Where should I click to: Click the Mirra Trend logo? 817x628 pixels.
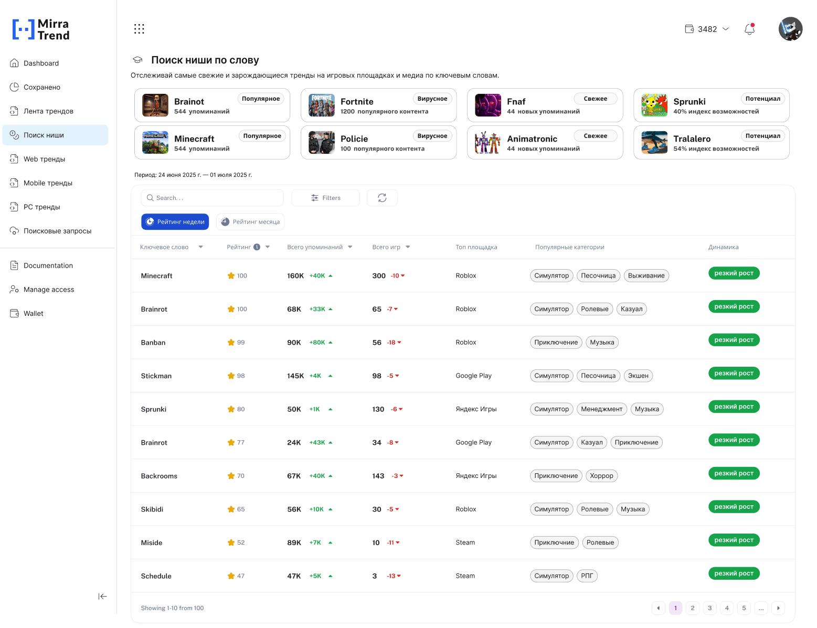[41, 29]
